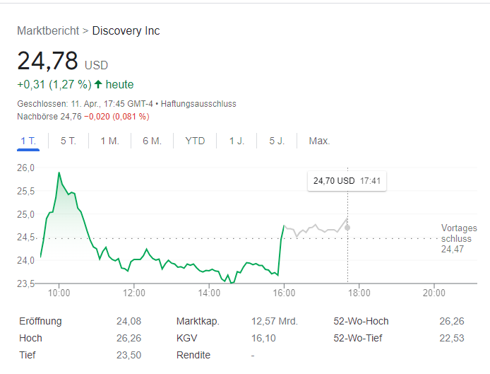
Task: Switch to the 5 T. range tab
Action: coord(68,141)
